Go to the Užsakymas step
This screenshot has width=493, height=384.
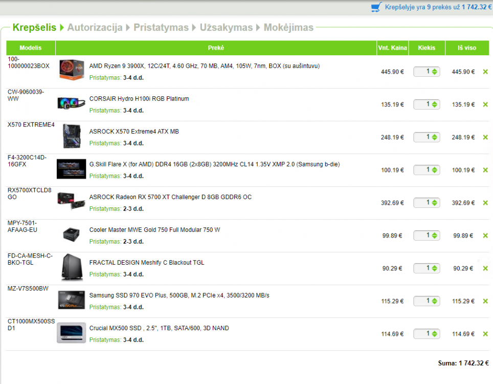tap(226, 27)
